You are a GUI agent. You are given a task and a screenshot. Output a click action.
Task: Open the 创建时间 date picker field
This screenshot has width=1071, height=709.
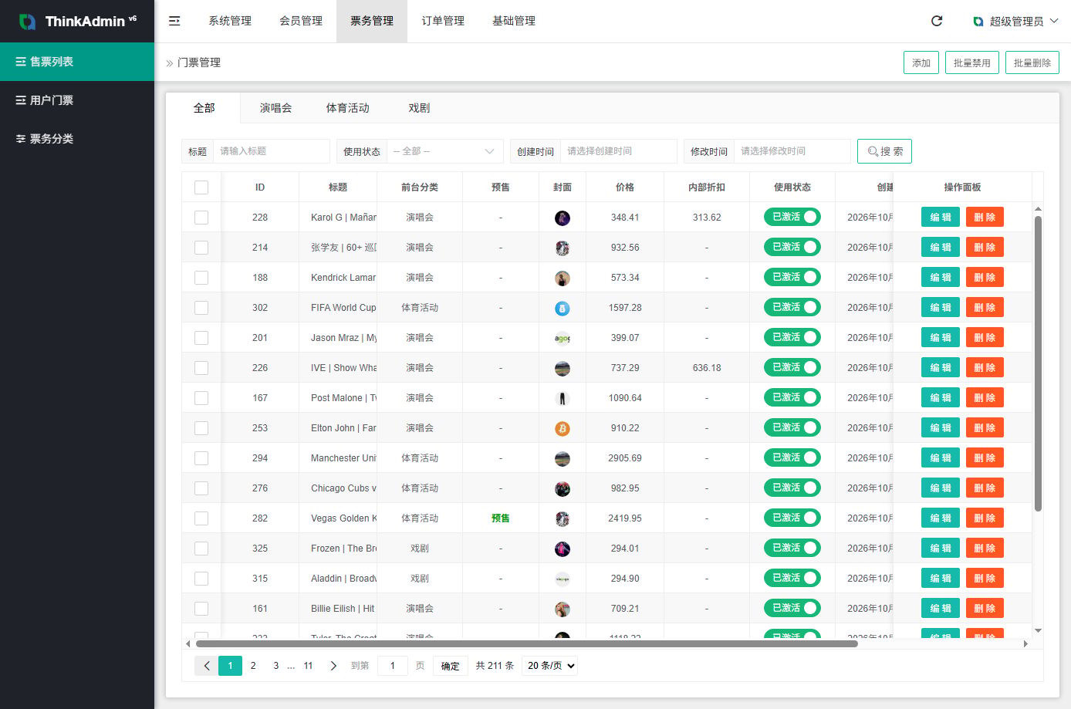tap(619, 151)
